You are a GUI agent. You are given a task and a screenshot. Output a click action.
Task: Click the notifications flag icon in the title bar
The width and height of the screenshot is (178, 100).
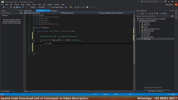point(139,1)
